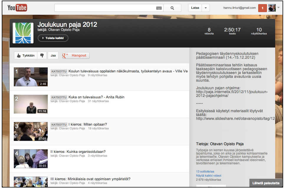Viewport: 284px width, 189px height.
Task: Share the playlist using Jaa
Action: click(x=53, y=55)
